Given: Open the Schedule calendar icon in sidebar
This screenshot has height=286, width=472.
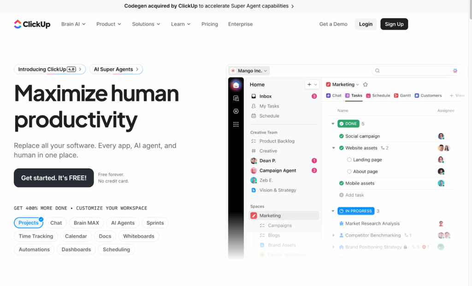Looking at the screenshot, I should (254, 116).
